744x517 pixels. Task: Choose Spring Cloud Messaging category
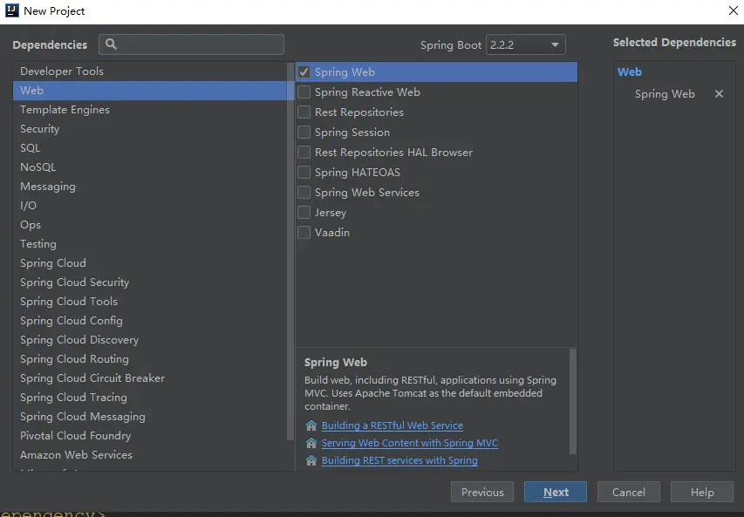150,417
